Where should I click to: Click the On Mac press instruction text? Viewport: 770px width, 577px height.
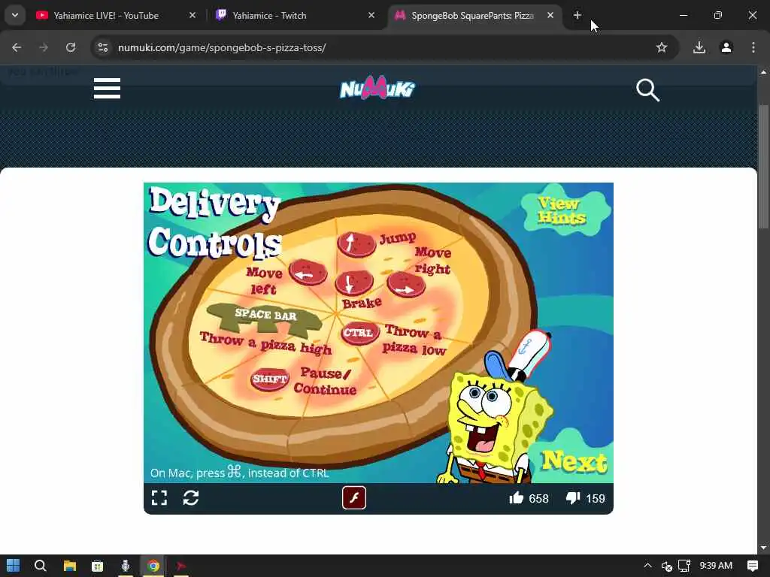click(x=240, y=473)
